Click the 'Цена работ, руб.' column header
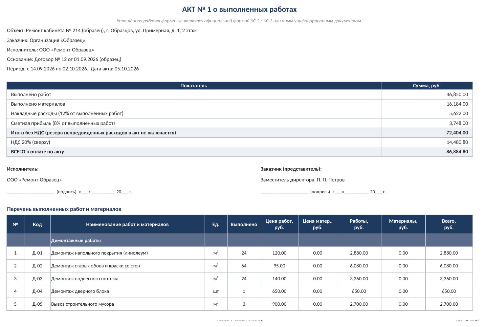The image size is (485, 327). (279, 224)
